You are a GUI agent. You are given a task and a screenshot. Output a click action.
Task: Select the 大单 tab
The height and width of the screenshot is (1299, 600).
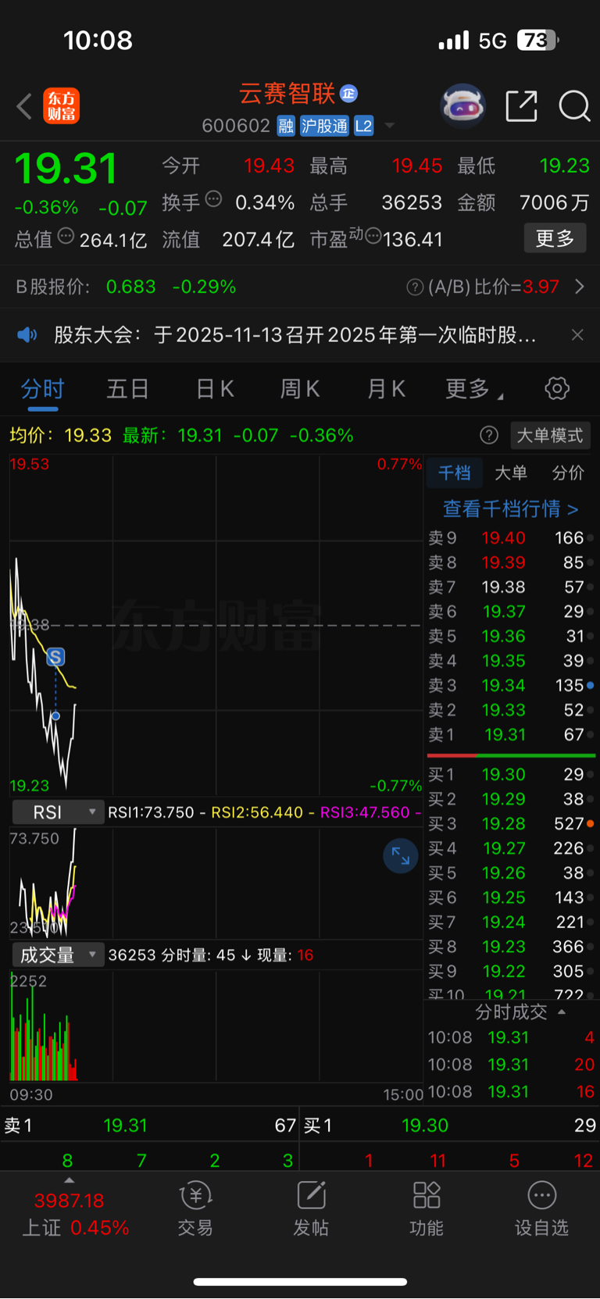tap(511, 473)
